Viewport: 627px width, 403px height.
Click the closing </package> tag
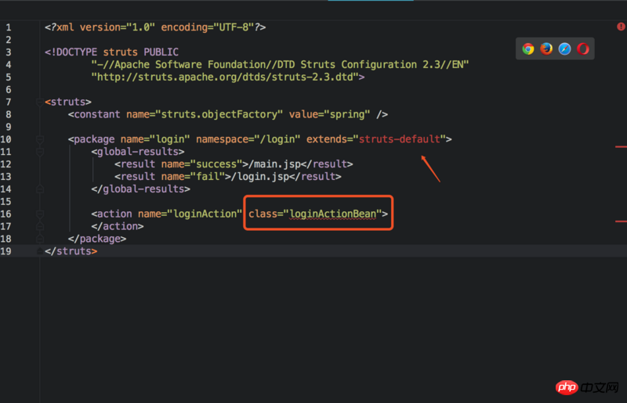96,239
